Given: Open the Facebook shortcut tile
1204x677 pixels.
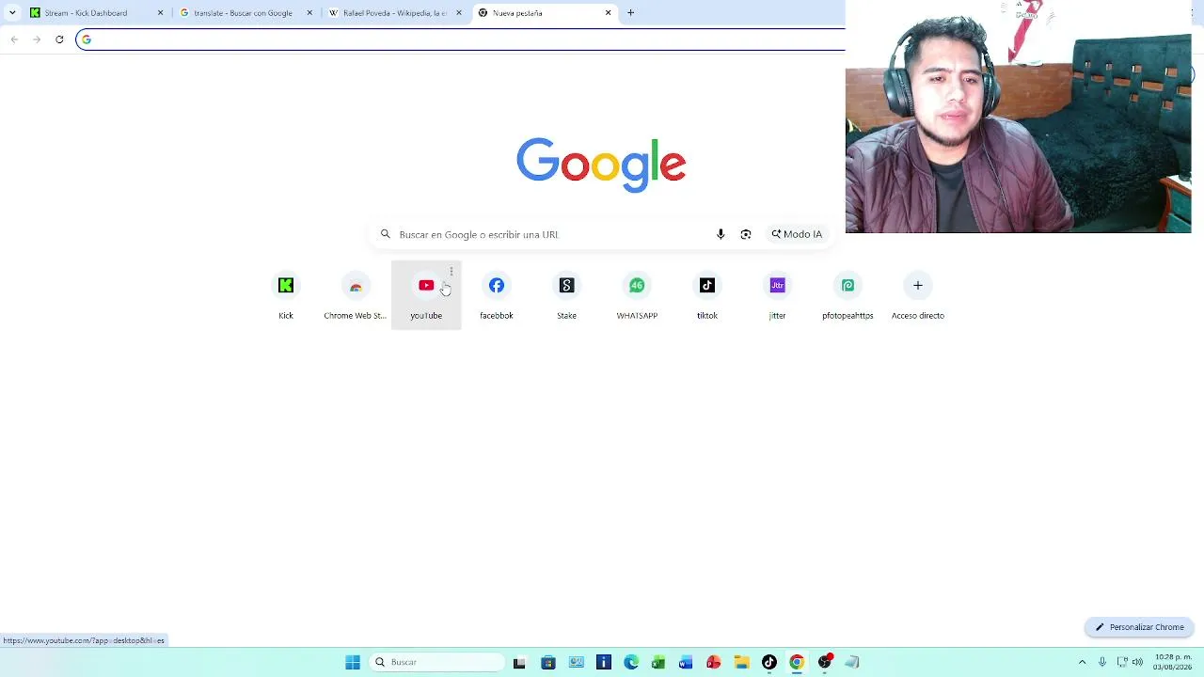Looking at the screenshot, I should (x=497, y=295).
